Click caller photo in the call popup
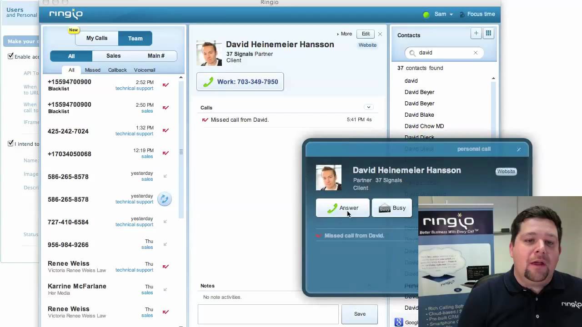Screen dimensions: 582x327 [x=329, y=178]
